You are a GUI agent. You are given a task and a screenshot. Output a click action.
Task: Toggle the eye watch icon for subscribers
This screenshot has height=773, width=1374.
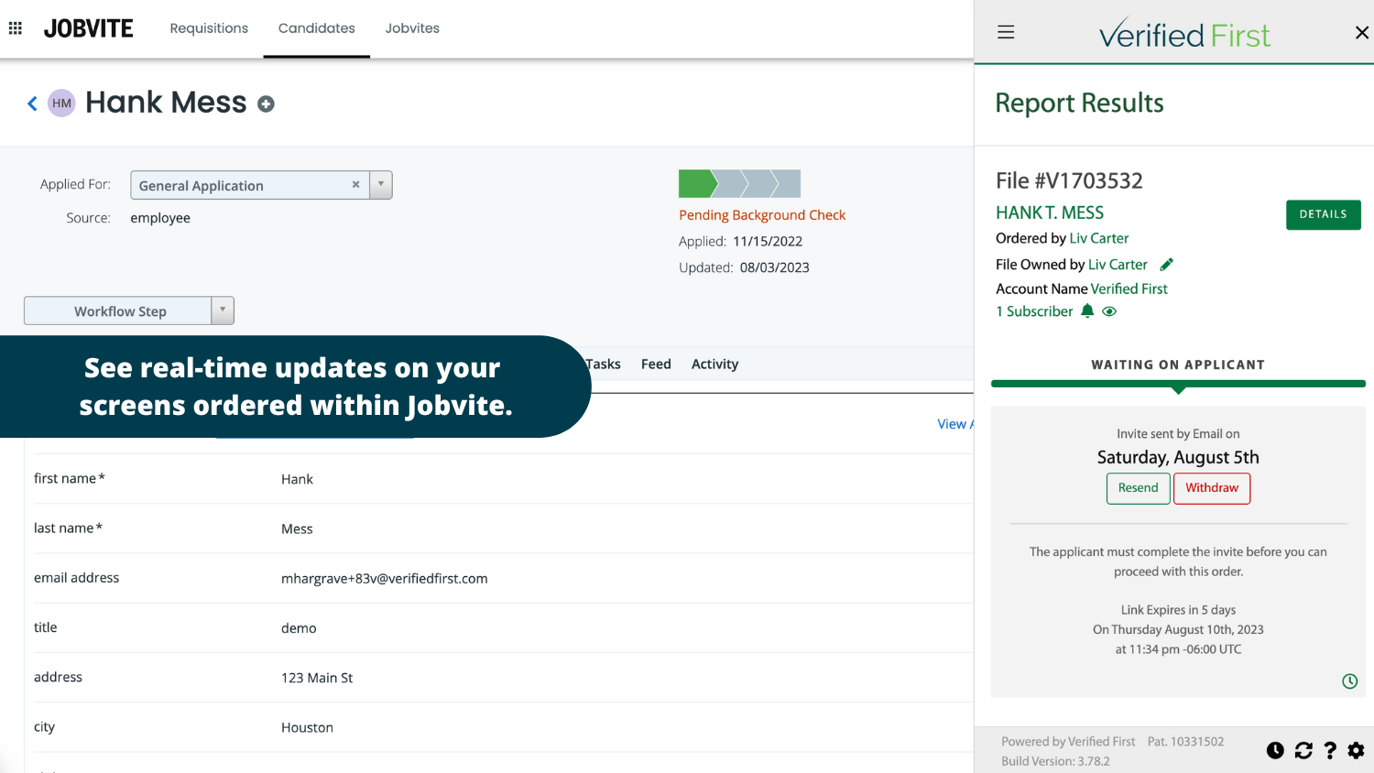pos(1109,311)
